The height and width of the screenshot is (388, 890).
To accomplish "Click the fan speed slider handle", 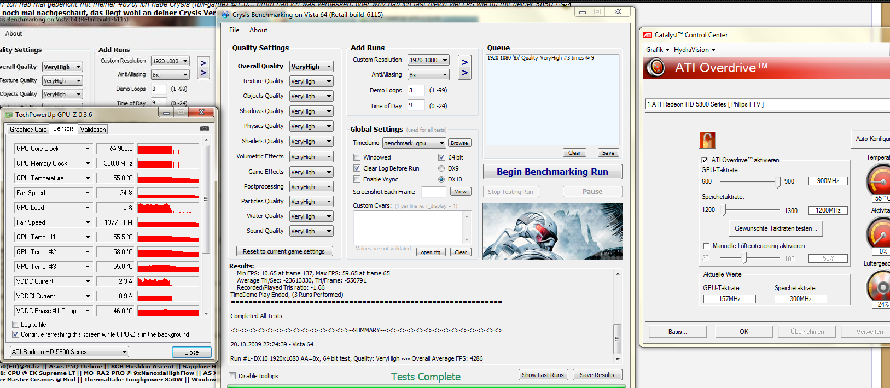I will click(x=746, y=258).
